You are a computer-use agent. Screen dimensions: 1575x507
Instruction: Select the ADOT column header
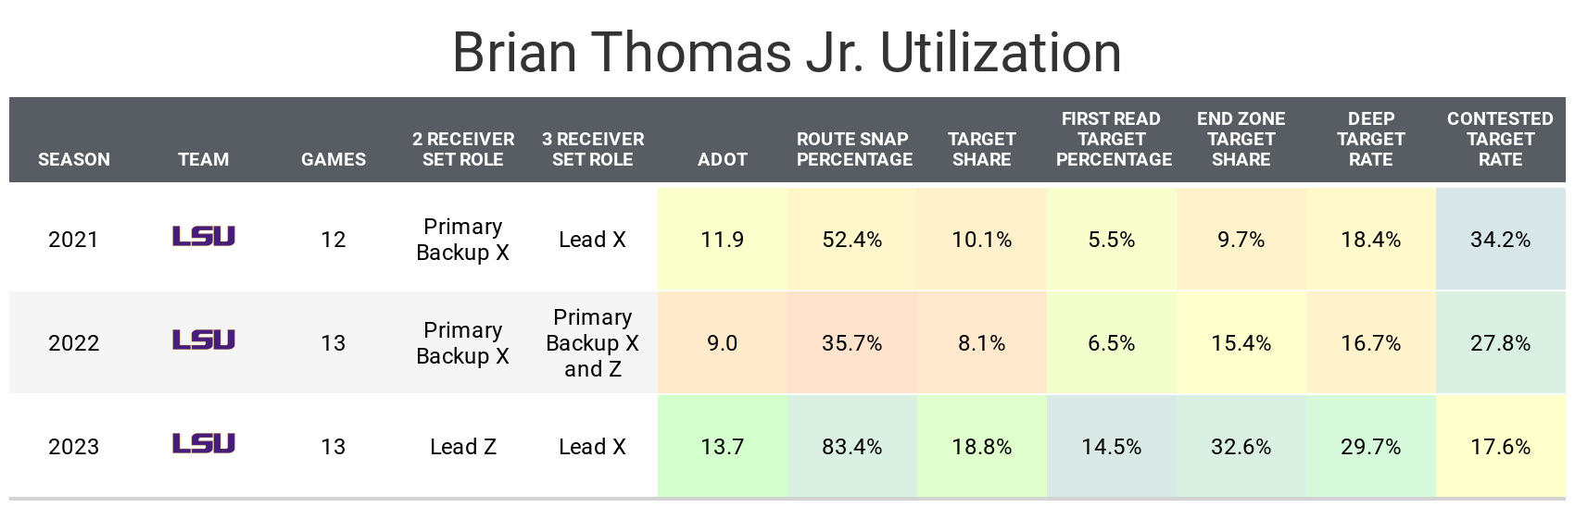click(723, 159)
